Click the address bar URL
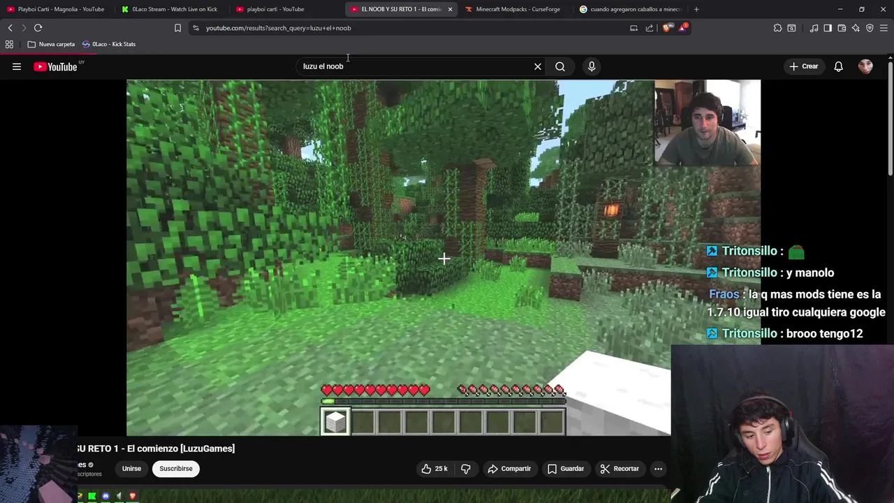The height and width of the screenshot is (503, 894). click(278, 28)
